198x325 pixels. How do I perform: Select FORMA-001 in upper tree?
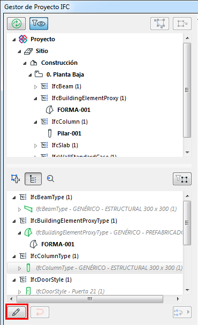click(74, 110)
